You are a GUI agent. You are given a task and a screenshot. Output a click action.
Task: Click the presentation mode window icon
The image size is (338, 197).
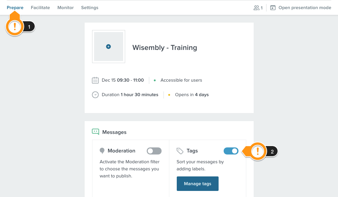point(273,8)
